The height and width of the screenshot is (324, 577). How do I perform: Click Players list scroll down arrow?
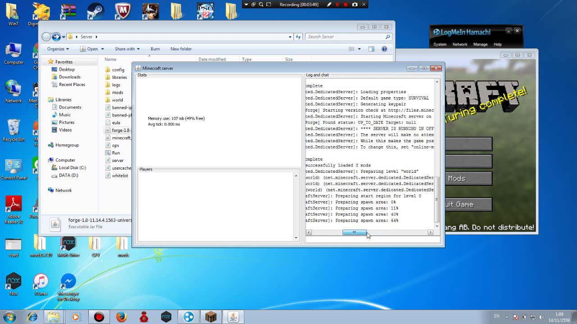pyautogui.click(x=296, y=238)
